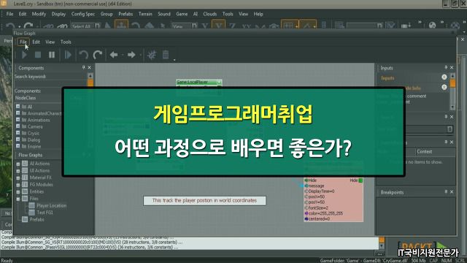
Task: Click the Pause button in Flow Graph toolbar
Action: [52, 55]
